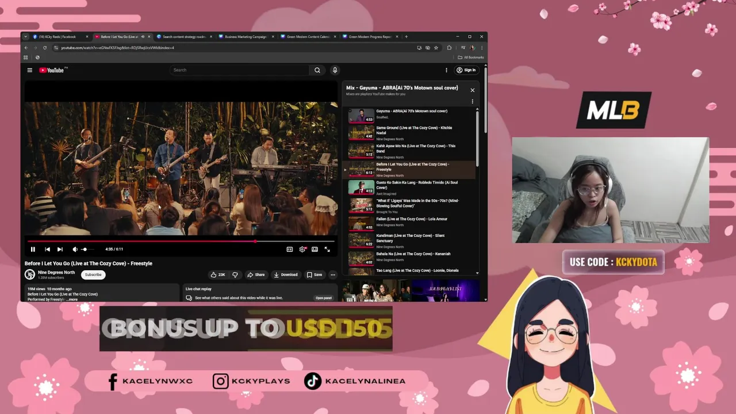Open the Nine Degrees North channel avatar
This screenshot has height=414, width=736.
pos(30,274)
